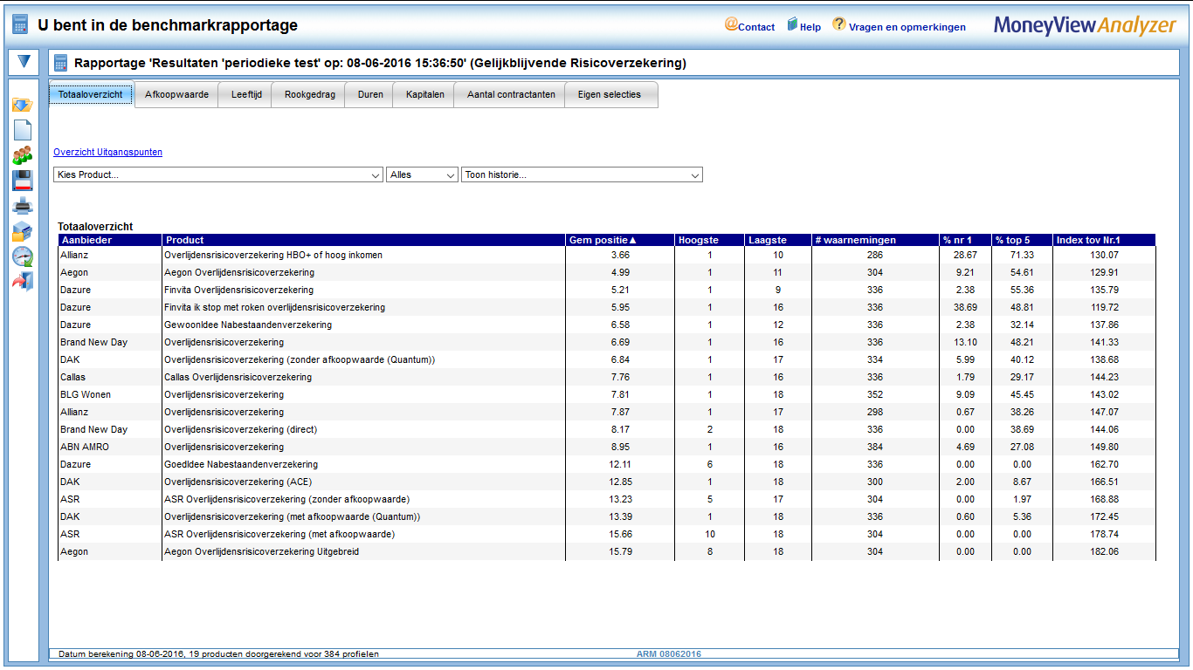Viewport: 1193px width, 670px height.
Task: Switch to the Rookgedrag tab
Action: (309, 94)
